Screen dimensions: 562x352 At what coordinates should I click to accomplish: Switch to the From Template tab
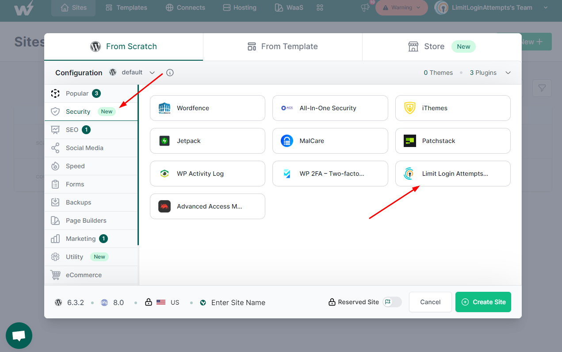(283, 46)
